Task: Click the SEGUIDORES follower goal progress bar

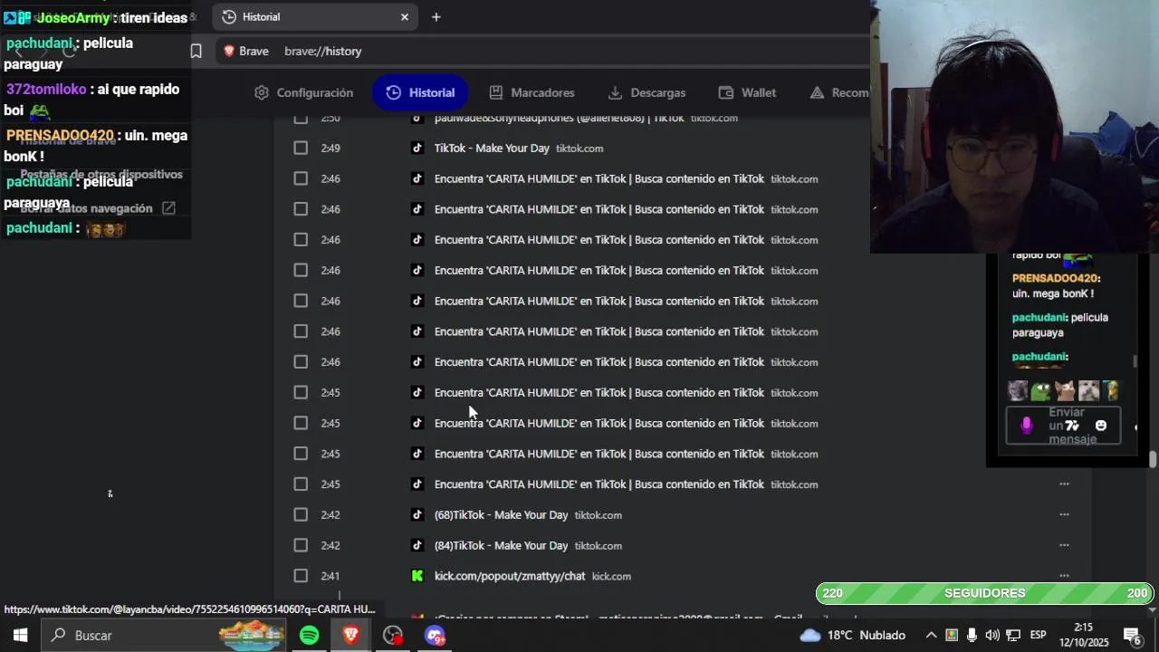Action: 984,593
